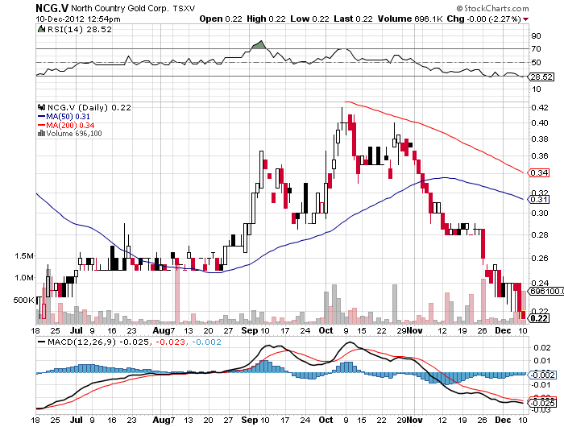The width and height of the screenshot is (564, 427).
Task: Click the blue -0.002 MACD histogram value in legend
Action: [x=206, y=342]
